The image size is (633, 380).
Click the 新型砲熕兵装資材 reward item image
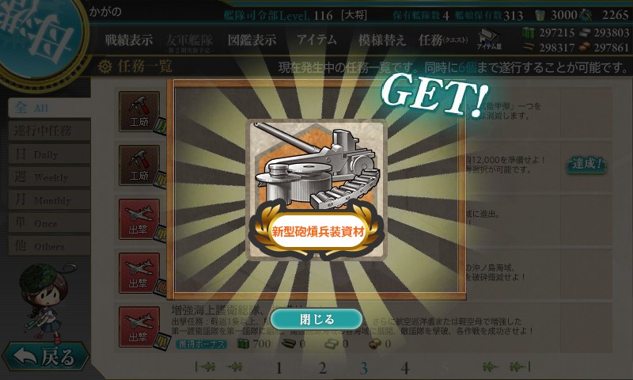(x=316, y=190)
